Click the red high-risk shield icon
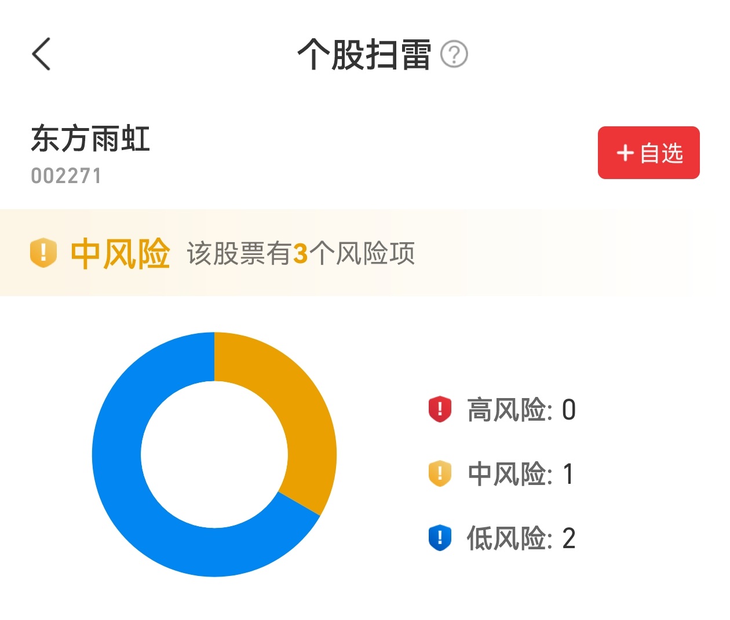 [x=440, y=409]
